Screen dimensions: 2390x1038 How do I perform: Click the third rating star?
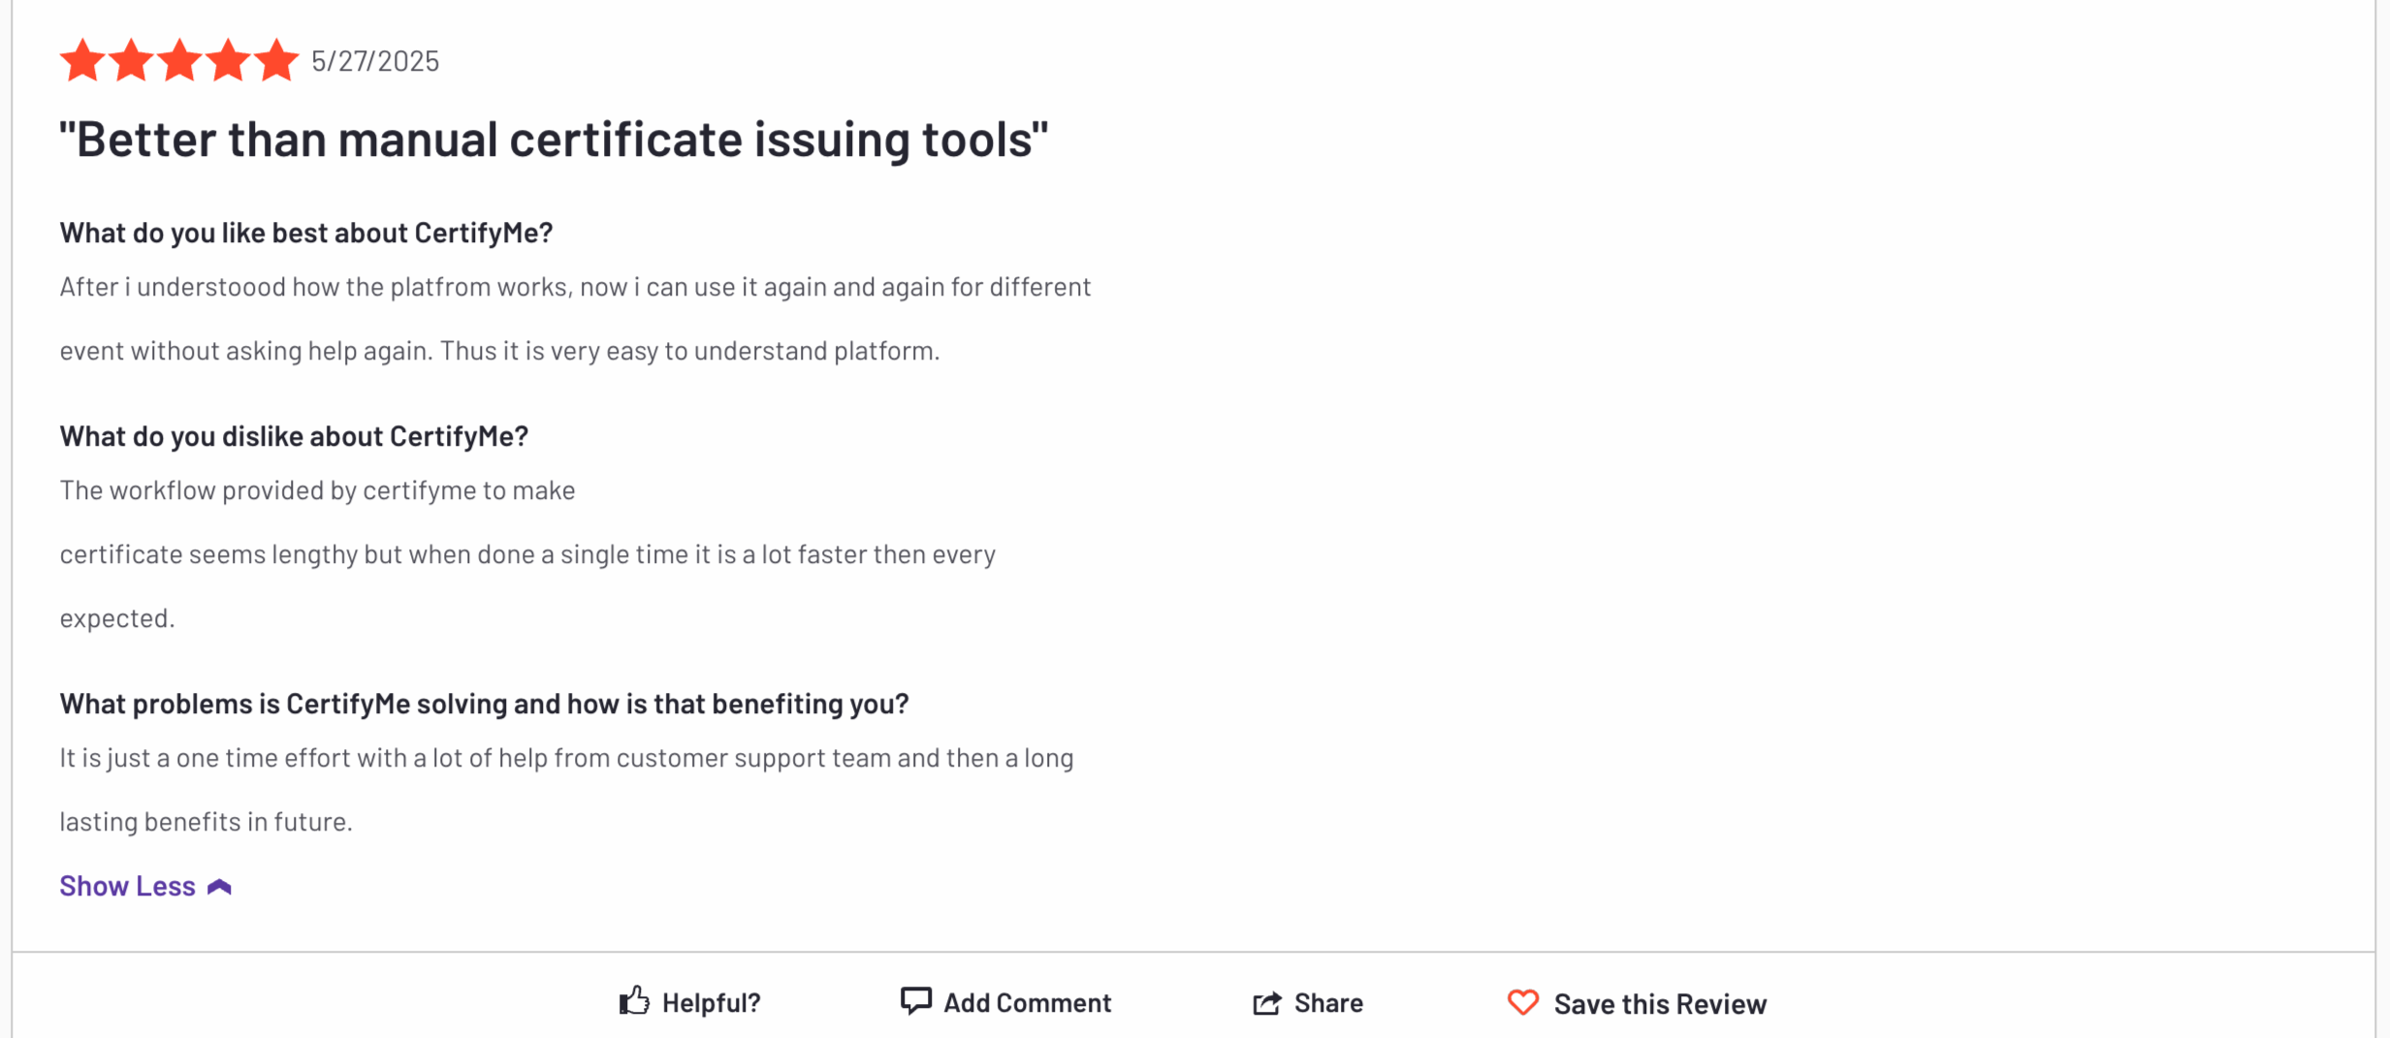(x=179, y=60)
